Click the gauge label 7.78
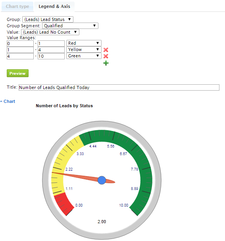The width and height of the screenshot is (225, 241). pyautogui.click(x=135, y=169)
